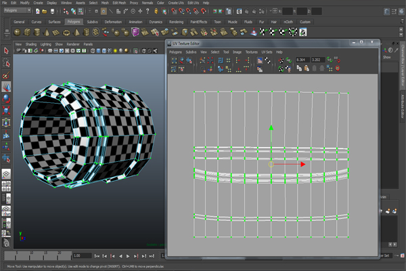Create a polygon plane from shelf
Screen dimensions: 406x271
tap(56, 33)
